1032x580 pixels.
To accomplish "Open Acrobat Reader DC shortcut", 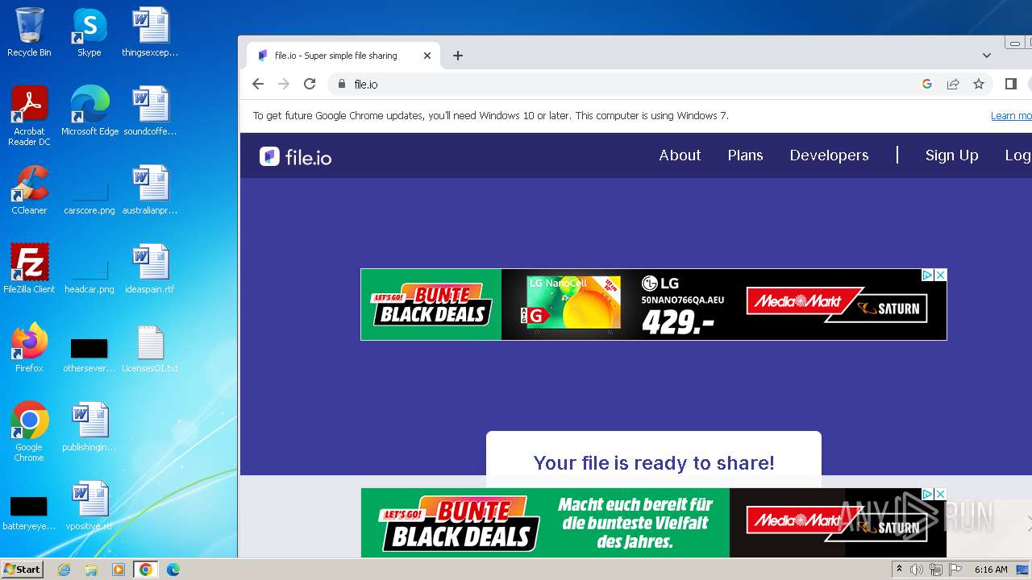I will pyautogui.click(x=29, y=115).
